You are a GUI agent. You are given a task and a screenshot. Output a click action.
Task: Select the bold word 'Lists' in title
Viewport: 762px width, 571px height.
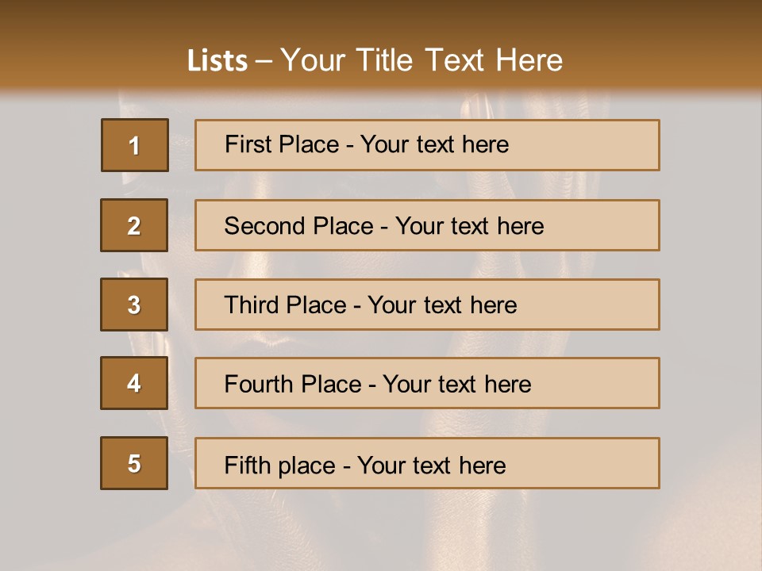[x=217, y=61]
